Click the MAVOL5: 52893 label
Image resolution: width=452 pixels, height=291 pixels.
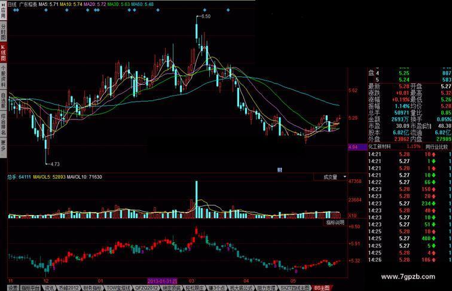[x=49, y=177]
